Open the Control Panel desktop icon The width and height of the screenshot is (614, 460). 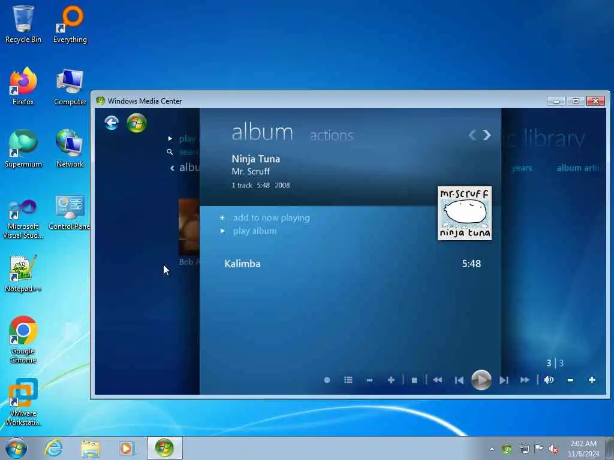[70, 213]
